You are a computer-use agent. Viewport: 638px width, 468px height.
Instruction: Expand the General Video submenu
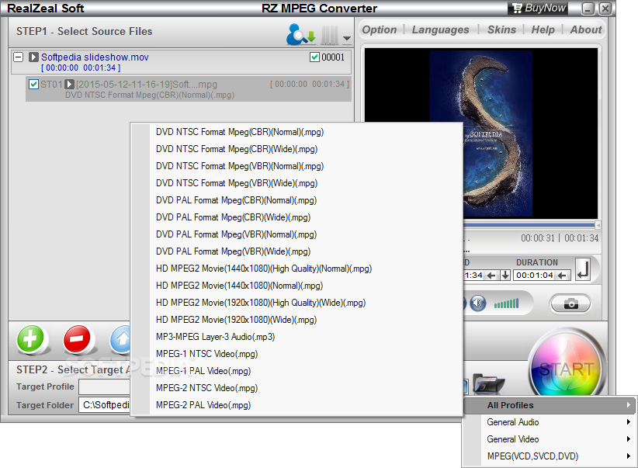pyautogui.click(x=550, y=439)
